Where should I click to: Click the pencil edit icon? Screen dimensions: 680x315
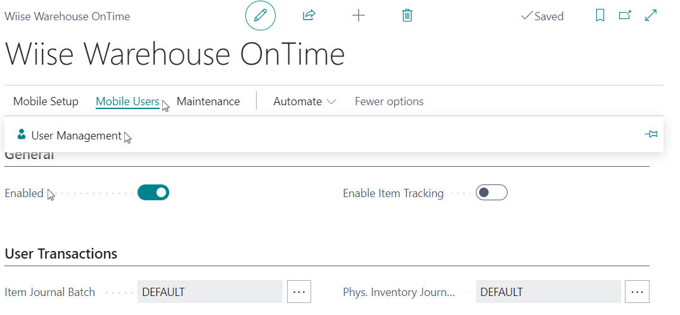tap(260, 16)
